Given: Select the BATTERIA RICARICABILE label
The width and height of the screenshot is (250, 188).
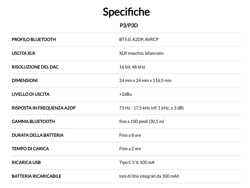Looking at the screenshot, I should pyautogui.click(x=36, y=176).
